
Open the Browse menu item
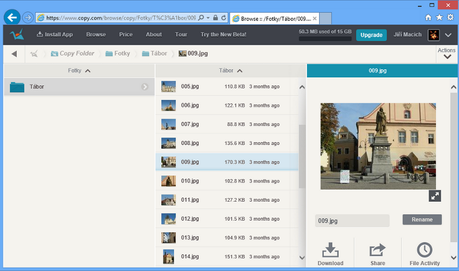96,34
